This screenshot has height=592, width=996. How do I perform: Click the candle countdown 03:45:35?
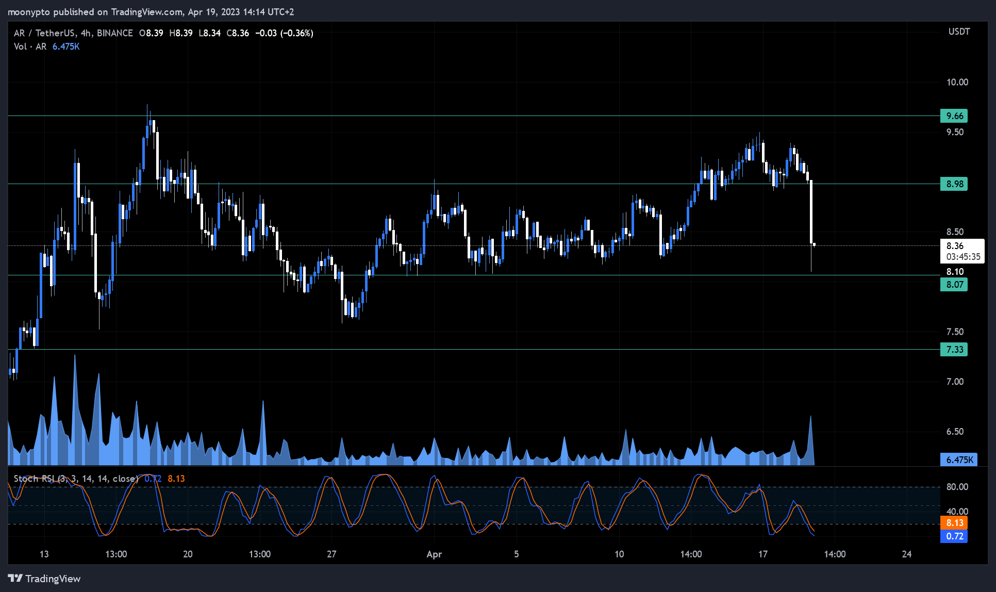pos(963,257)
